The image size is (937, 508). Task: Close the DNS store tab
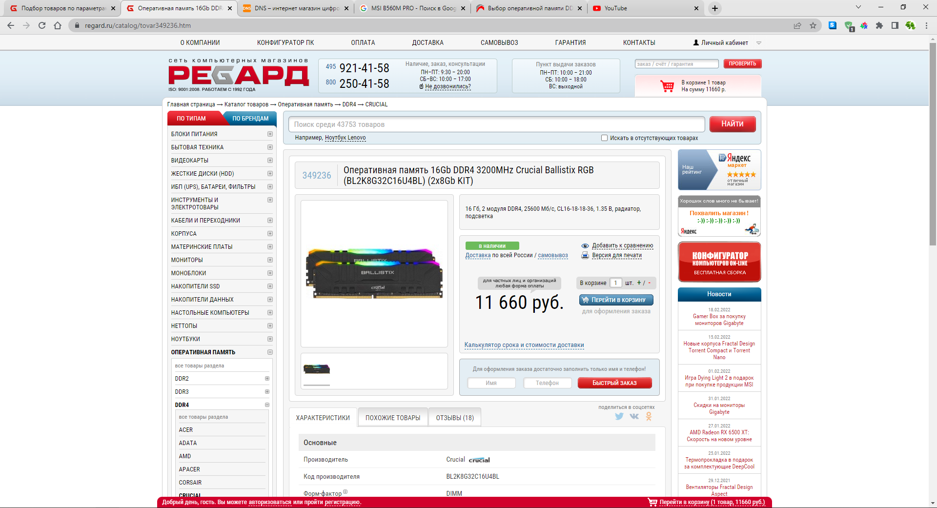(x=346, y=8)
